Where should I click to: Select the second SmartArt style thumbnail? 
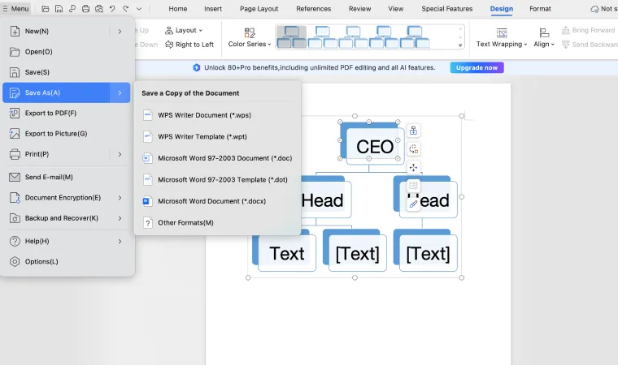coord(322,37)
